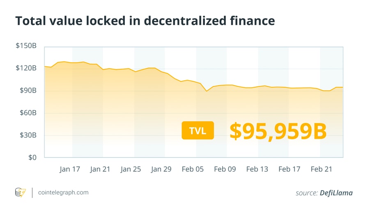Select the Feb 09 date label
368x213 pixels.
225,169
